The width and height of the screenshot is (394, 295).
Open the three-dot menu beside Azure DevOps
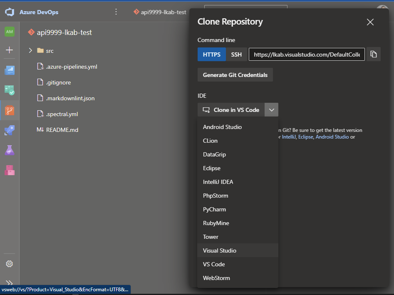[116, 12]
